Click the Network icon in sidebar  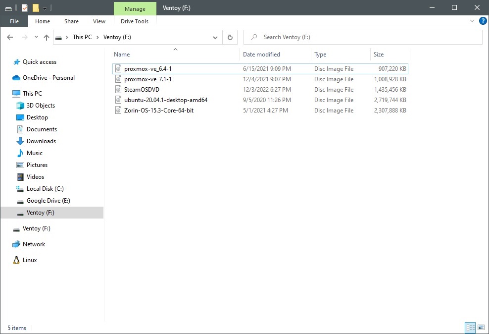[16, 244]
